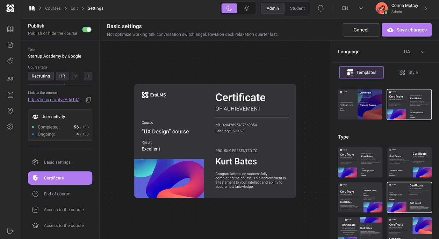This screenshot has width=439, height=239.
Task: Add a course tag with the plus button
Action: point(88,76)
